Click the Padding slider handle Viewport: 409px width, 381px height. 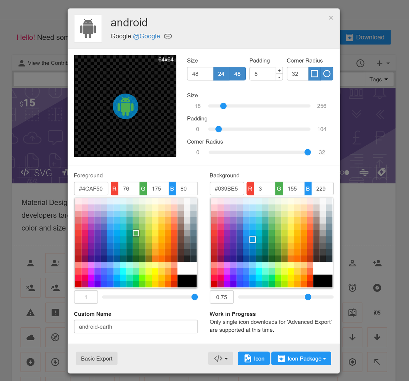click(218, 129)
